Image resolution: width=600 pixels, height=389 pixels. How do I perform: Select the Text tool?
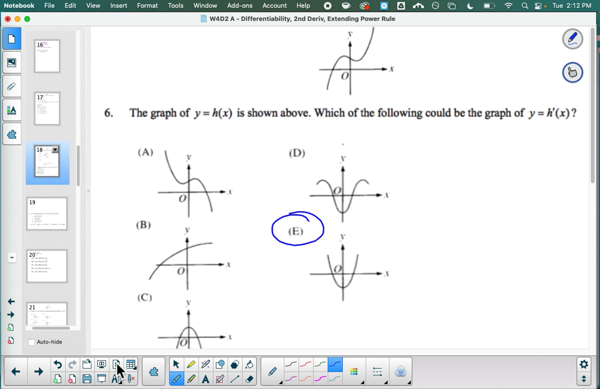pyautogui.click(x=205, y=379)
